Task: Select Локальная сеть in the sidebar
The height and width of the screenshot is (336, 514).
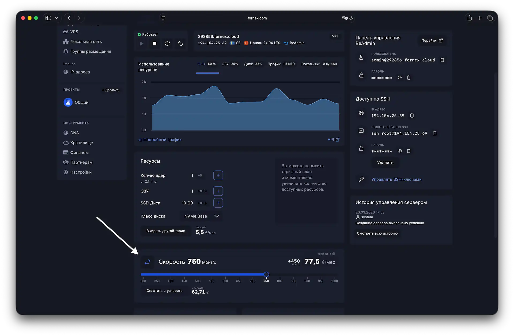Action: (x=86, y=41)
